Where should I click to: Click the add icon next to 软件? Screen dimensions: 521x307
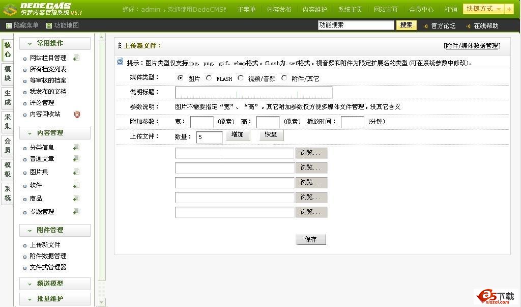click(76, 185)
